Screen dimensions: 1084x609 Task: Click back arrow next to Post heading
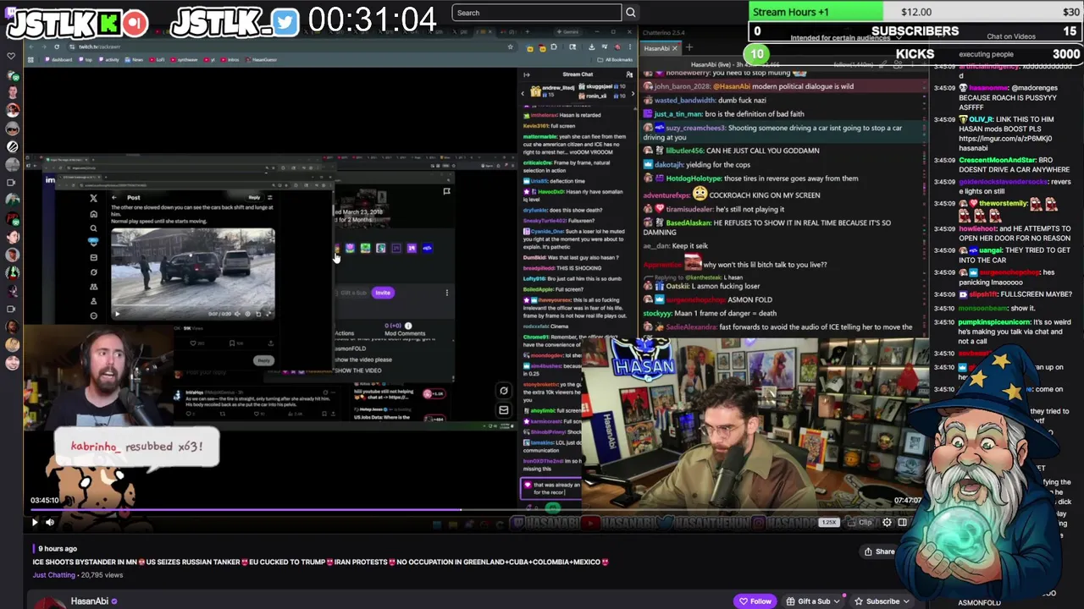point(116,198)
